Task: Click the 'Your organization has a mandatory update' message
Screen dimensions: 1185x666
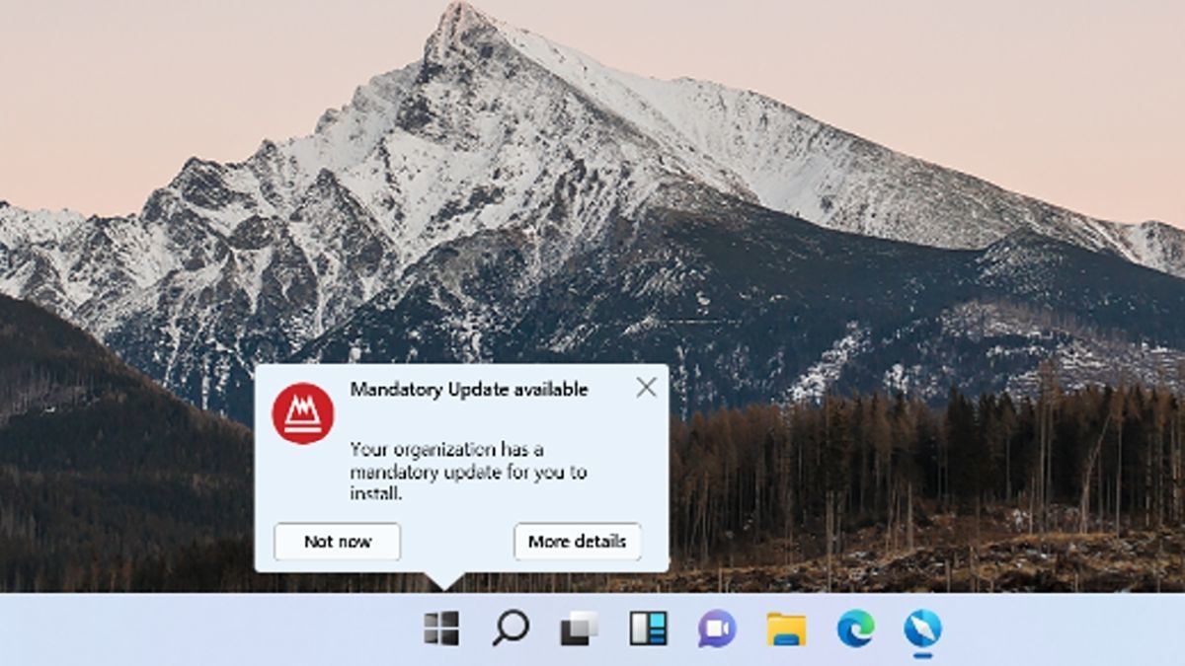Action: click(x=468, y=471)
